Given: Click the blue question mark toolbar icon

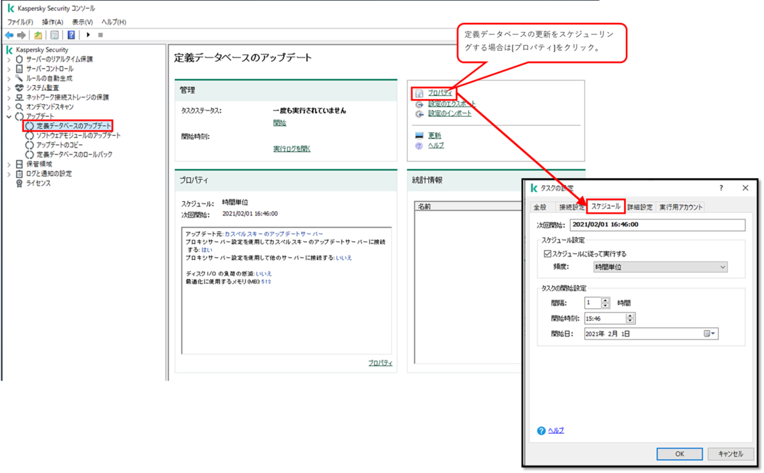Looking at the screenshot, I should tap(71, 35).
